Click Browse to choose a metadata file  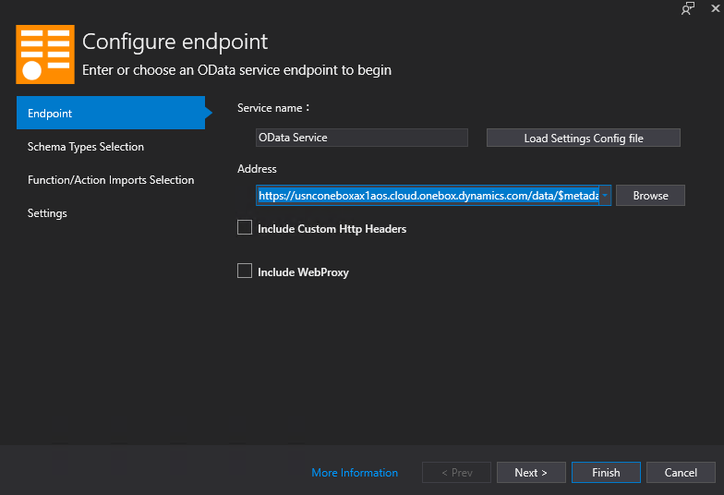pyautogui.click(x=650, y=196)
